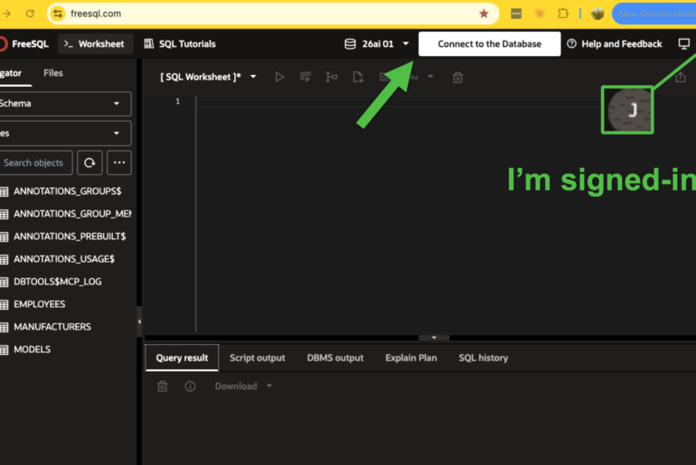Screen dimensions: 696x465
Task: Click the Explain Plan toolbar icon
Action: click(332, 77)
